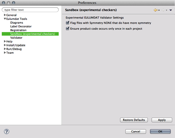Open the forward history dropdown arrow
This screenshot has height=138, width=175.
point(167,10)
